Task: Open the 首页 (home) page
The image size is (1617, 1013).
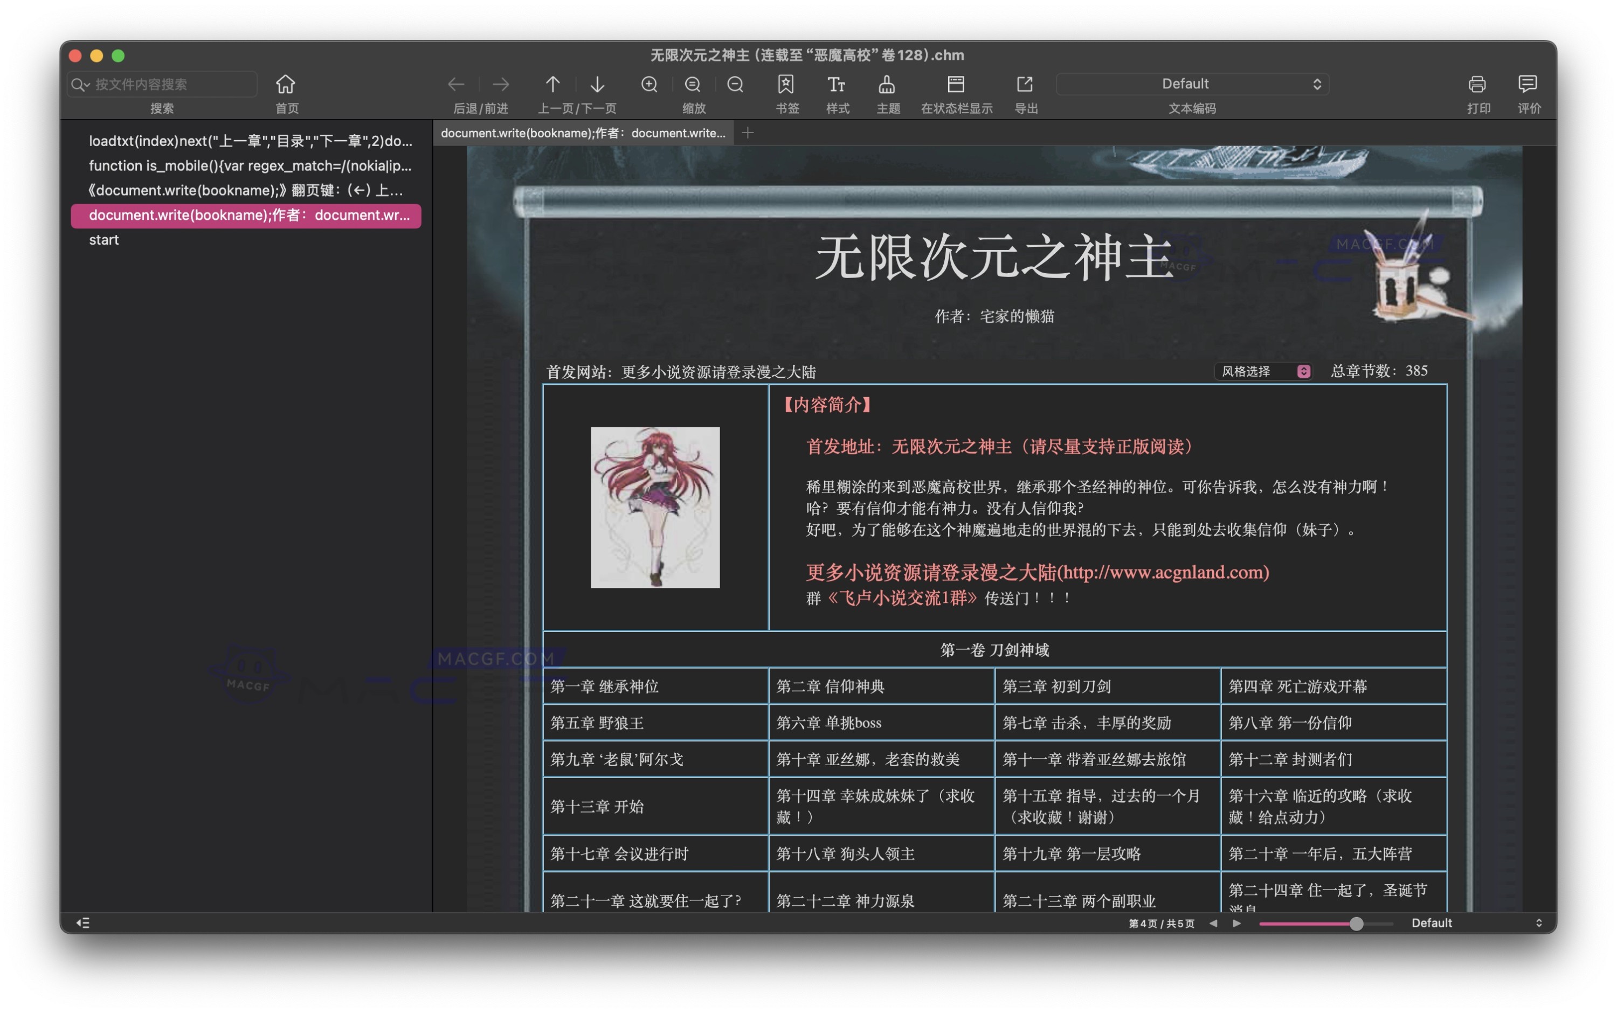Action: [286, 85]
